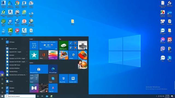Select OneDrive Shortcut on desktop
Screen dimensions: 175x98
pyautogui.click(x=170, y=14)
